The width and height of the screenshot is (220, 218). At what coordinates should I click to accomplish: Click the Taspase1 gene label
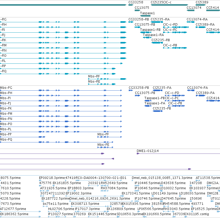point(147,13)
